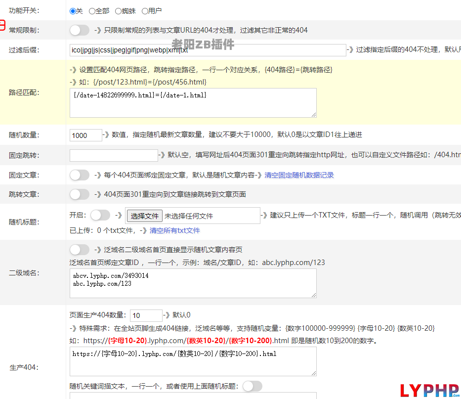Toggle the 常规限制 switch
The height and width of the screenshot is (399, 461).
pyautogui.click(x=80, y=30)
